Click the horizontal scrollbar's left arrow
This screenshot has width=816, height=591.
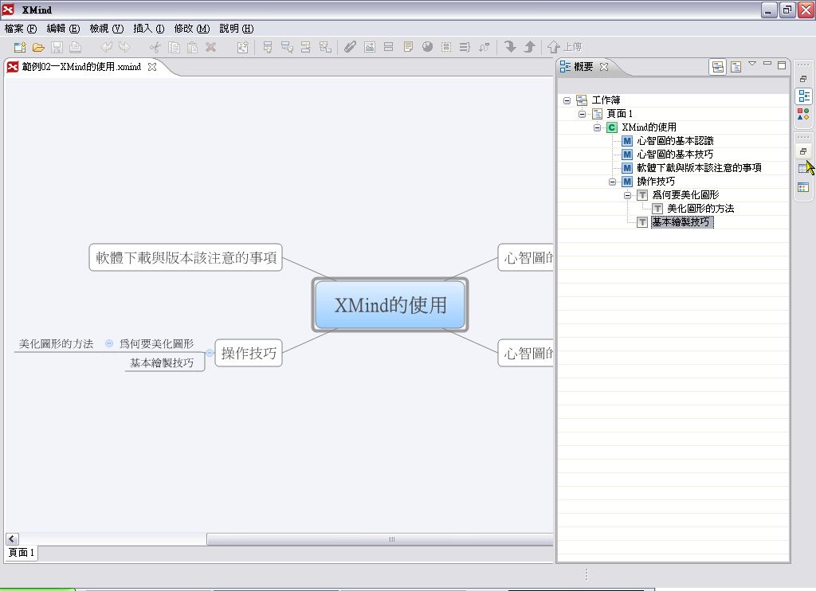click(x=12, y=539)
